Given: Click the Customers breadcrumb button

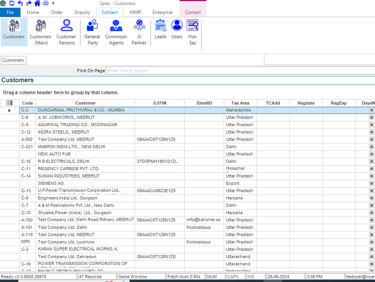Looking at the screenshot, I should click(x=13, y=60).
